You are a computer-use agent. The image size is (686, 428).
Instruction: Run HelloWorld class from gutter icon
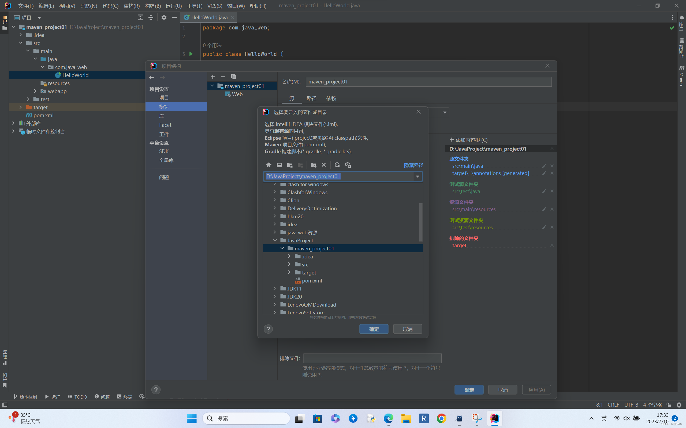[191, 54]
